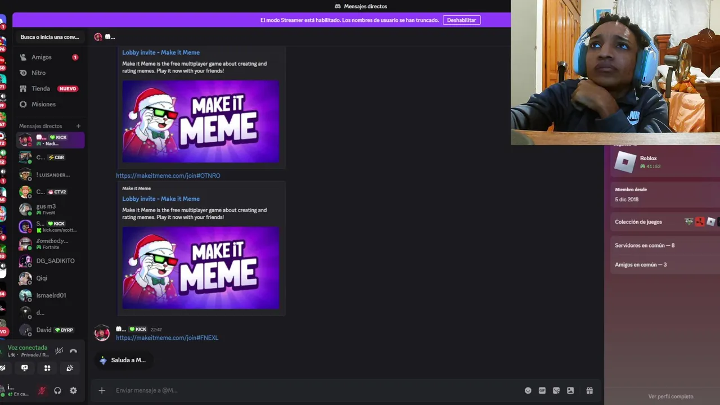720x405 pixels.
Task: Open the makeitmeme.com/join#FNEXL link
Action: click(167, 337)
